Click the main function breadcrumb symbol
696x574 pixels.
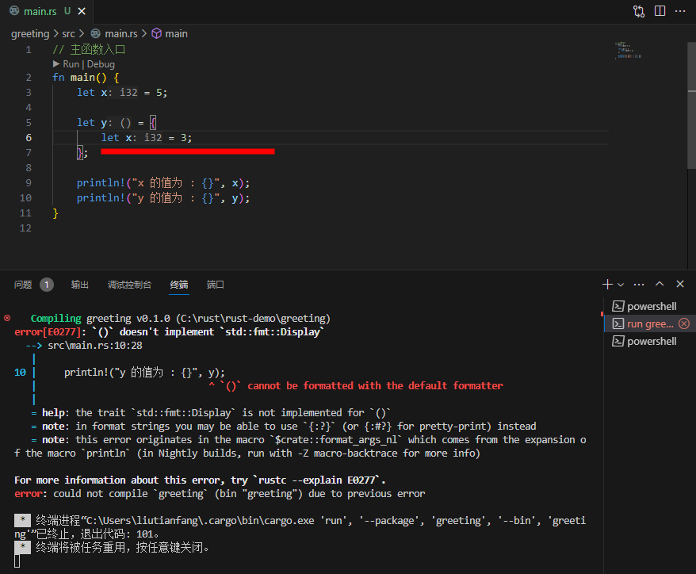pos(176,34)
